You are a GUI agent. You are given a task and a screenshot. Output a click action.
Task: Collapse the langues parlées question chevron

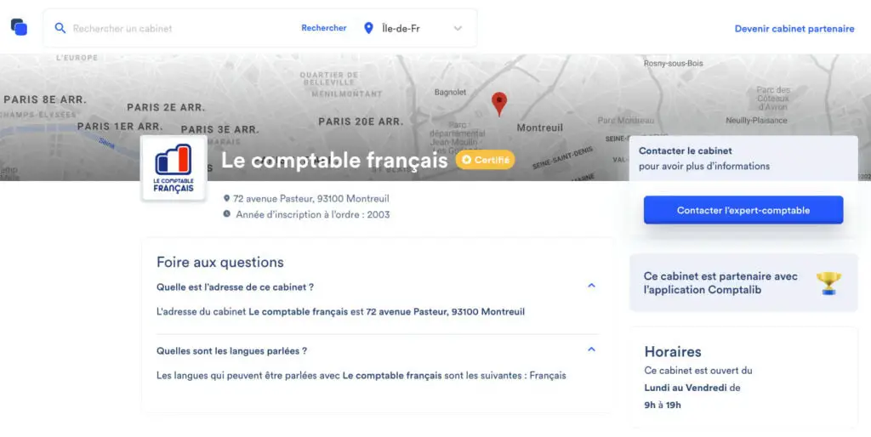pyautogui.click(x=592, y=349)
